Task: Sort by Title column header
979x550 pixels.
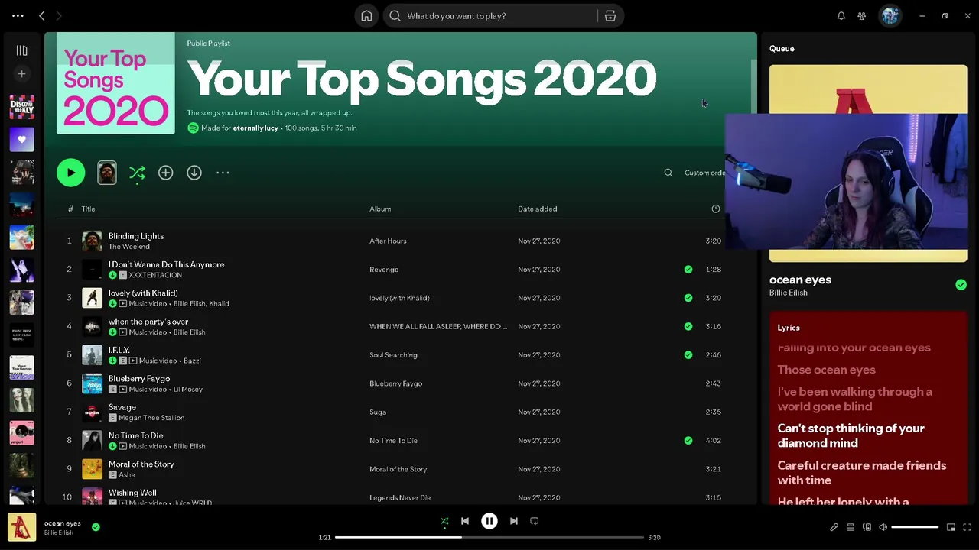Action: tap(88, 209)
